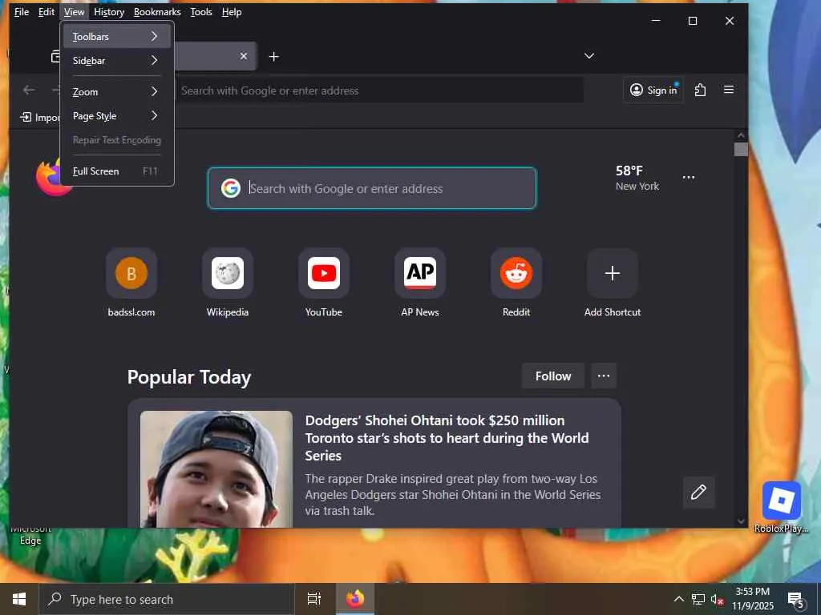Choose Full Screen from View menu

[117, 171]
